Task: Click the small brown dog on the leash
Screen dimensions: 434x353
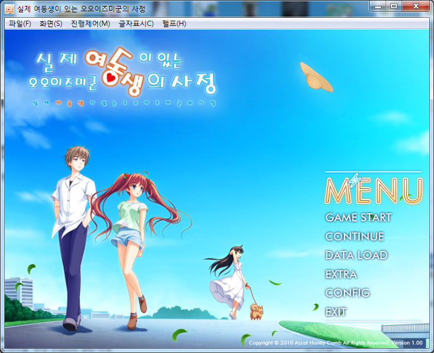Action: [x=257, y=311]
